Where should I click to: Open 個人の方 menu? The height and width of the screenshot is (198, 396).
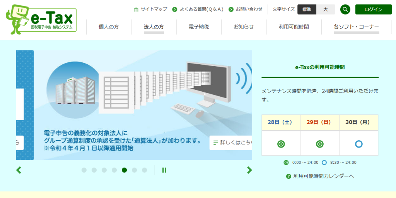click(x=109, y=27)
